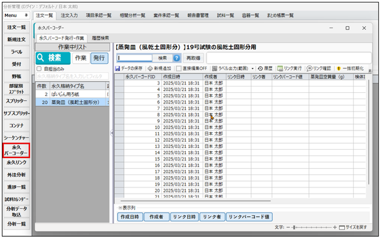This screenshot has height=237, width=380.
Task: Open the まとめ帳票一覧 tab
Action: pyautogui.click(x=280, y=15)
